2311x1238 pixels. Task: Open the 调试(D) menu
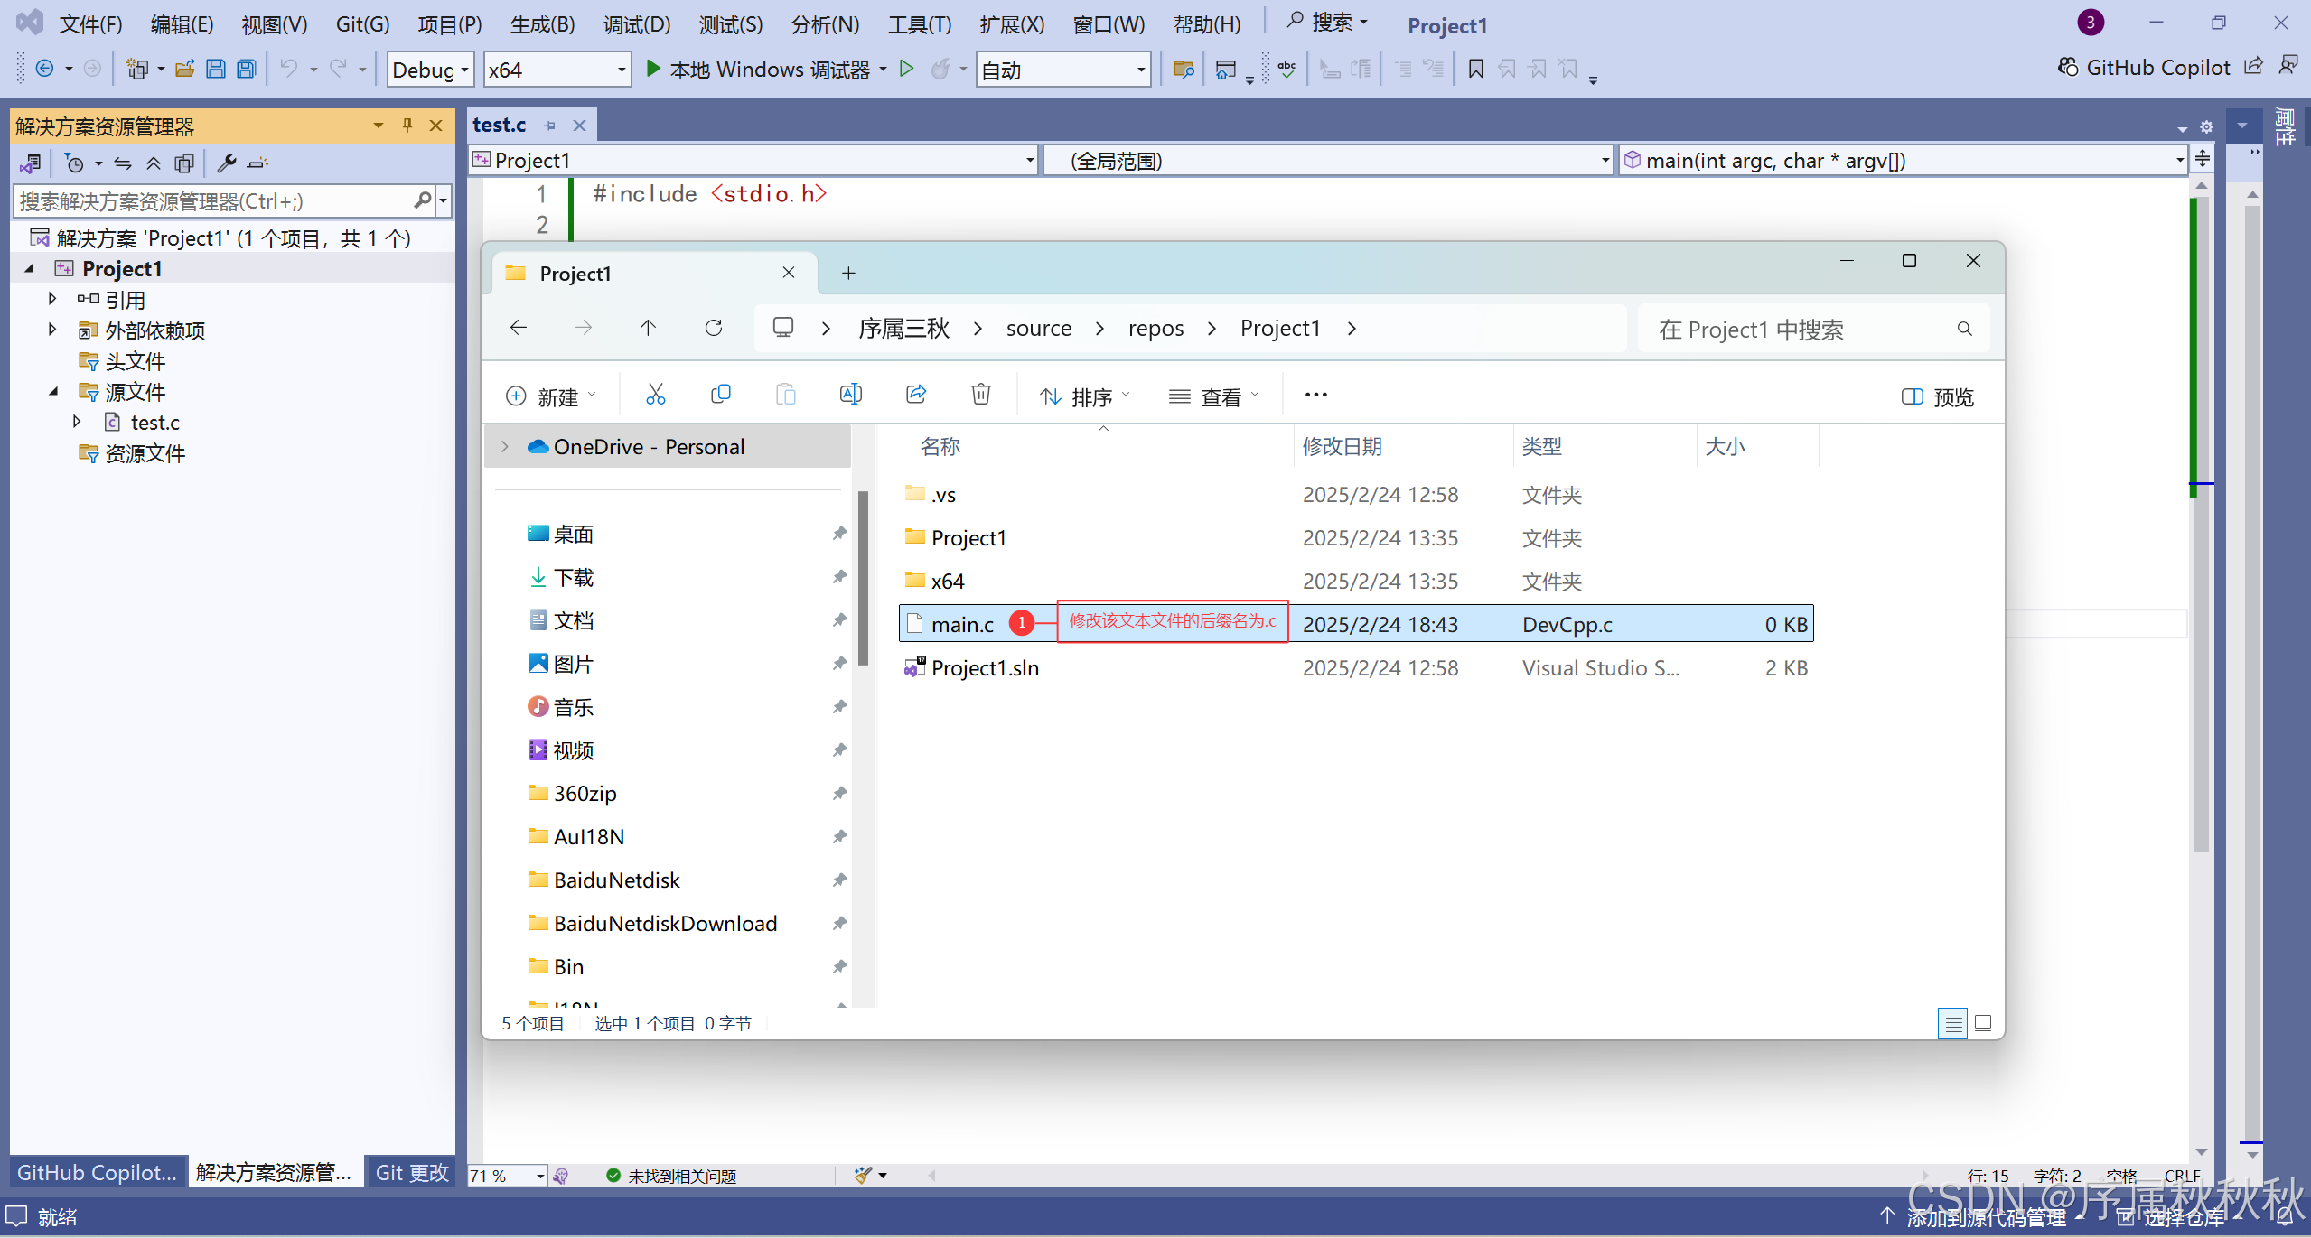(636, 24)
